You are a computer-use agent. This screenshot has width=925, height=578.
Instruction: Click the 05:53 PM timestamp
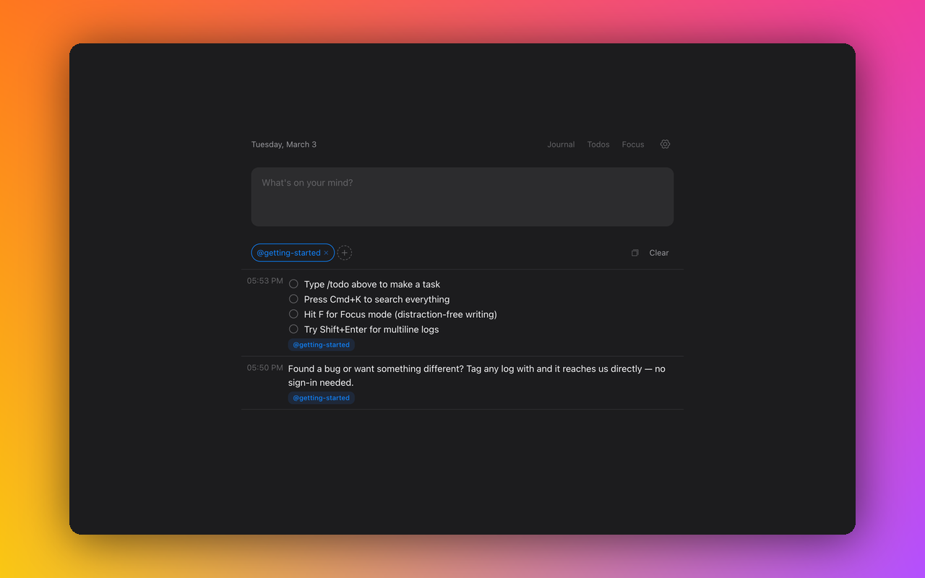point(264,280)
